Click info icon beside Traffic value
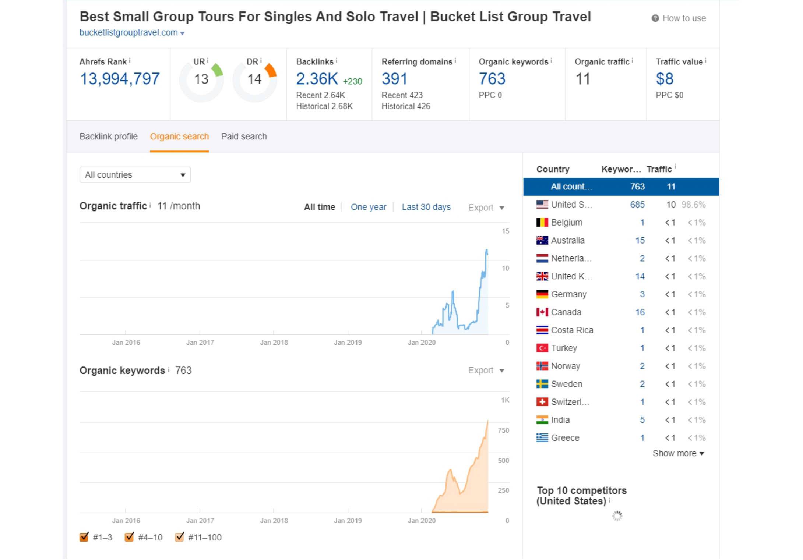The height and width of the screenshot is (560, 803). click(705, 60)
